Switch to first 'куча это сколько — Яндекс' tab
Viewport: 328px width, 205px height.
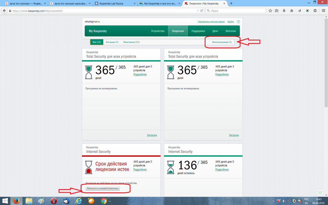coord(26,3)
